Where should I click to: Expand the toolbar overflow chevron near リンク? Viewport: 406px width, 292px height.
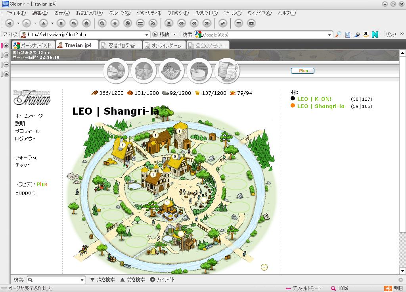pyautogui.click(x=402, y=34)
